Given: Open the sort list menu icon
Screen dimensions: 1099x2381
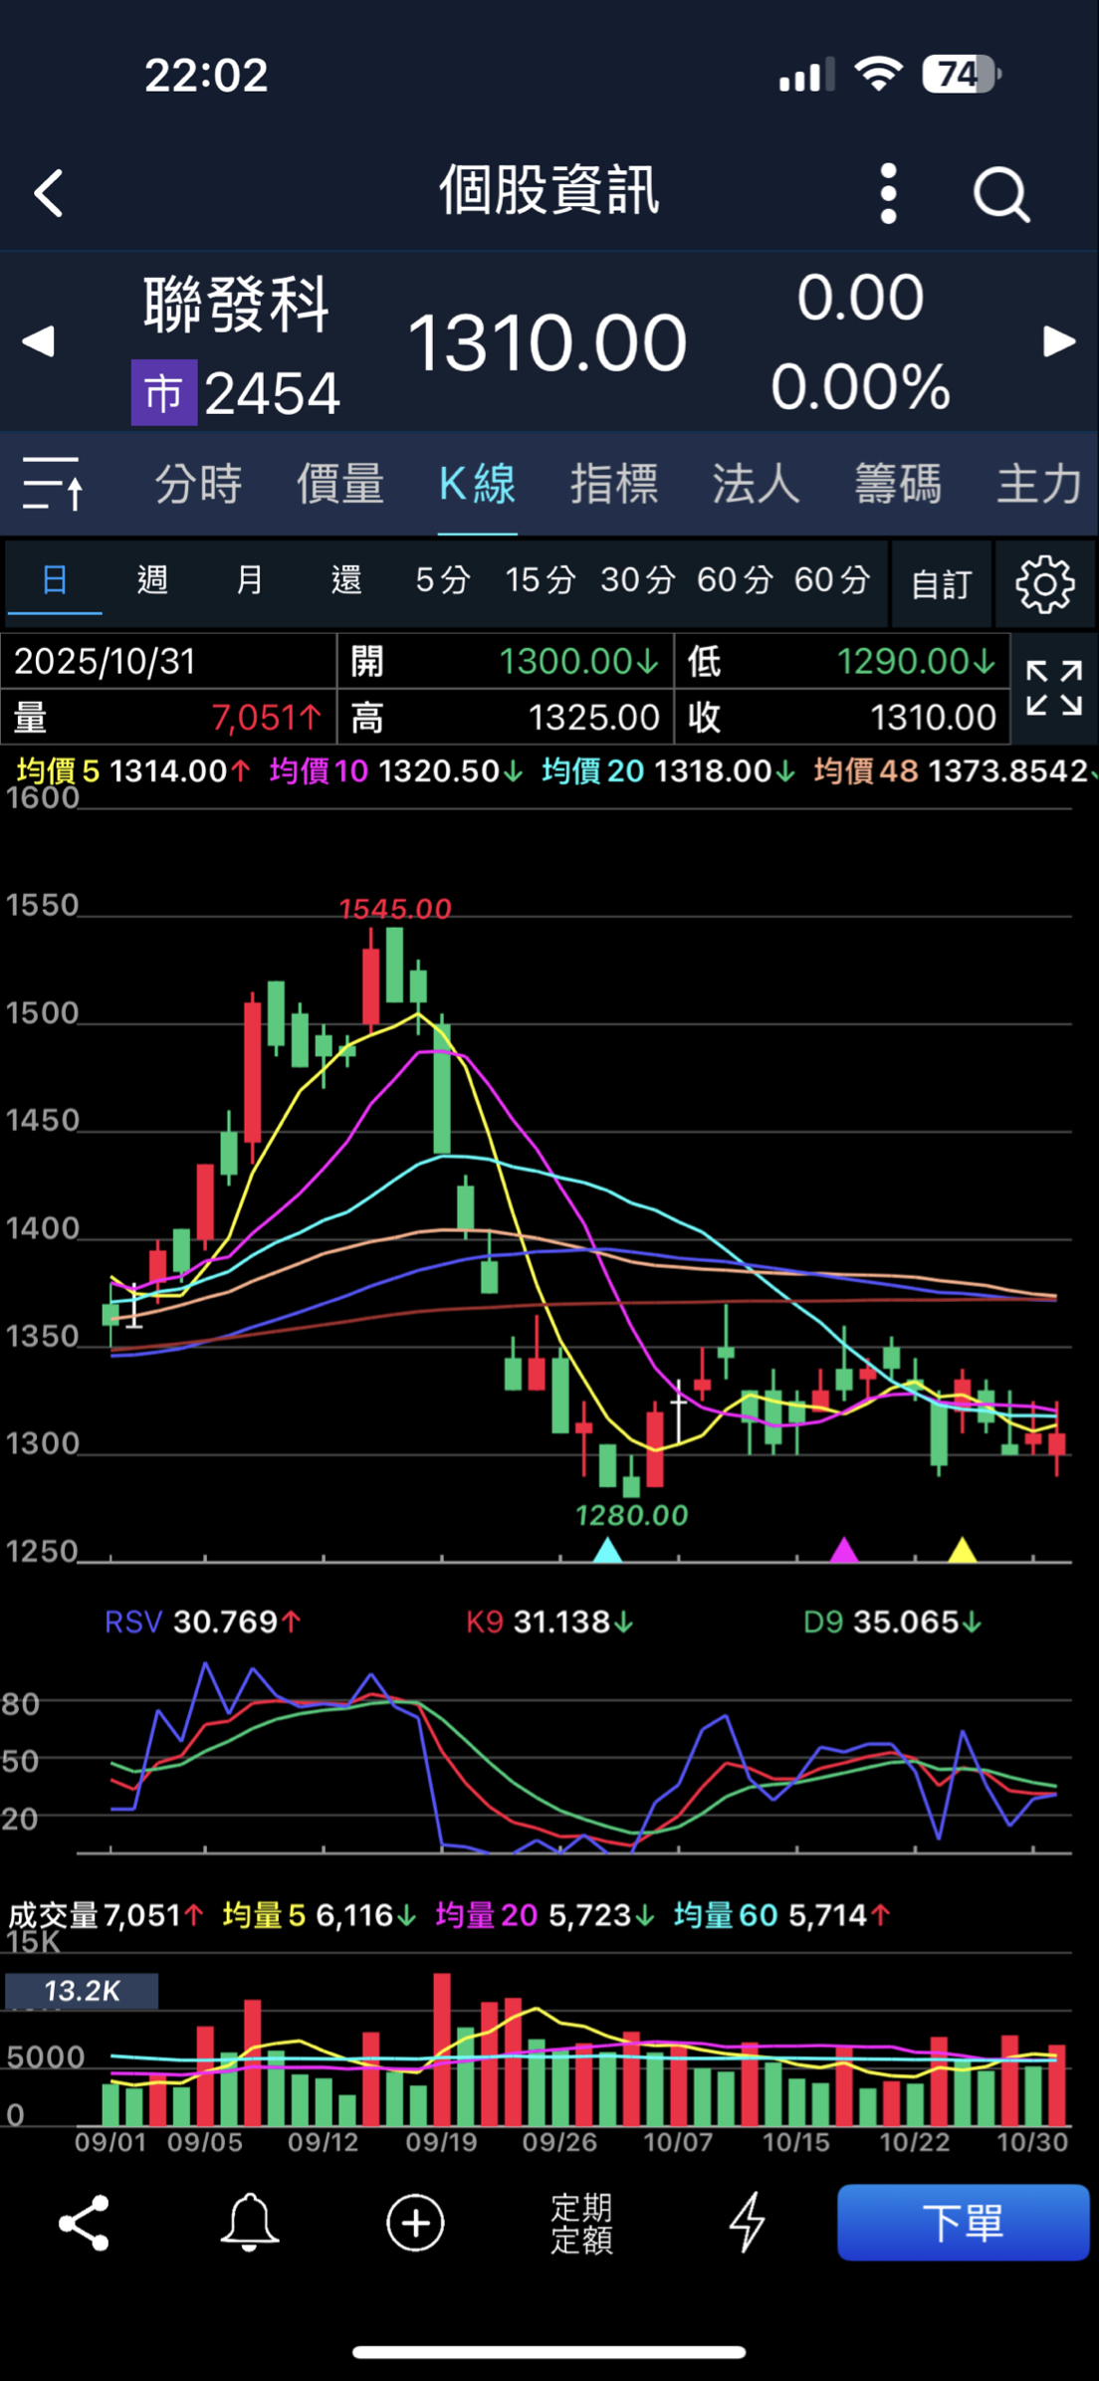Looking at the screenshot, I should pos(53,484).
